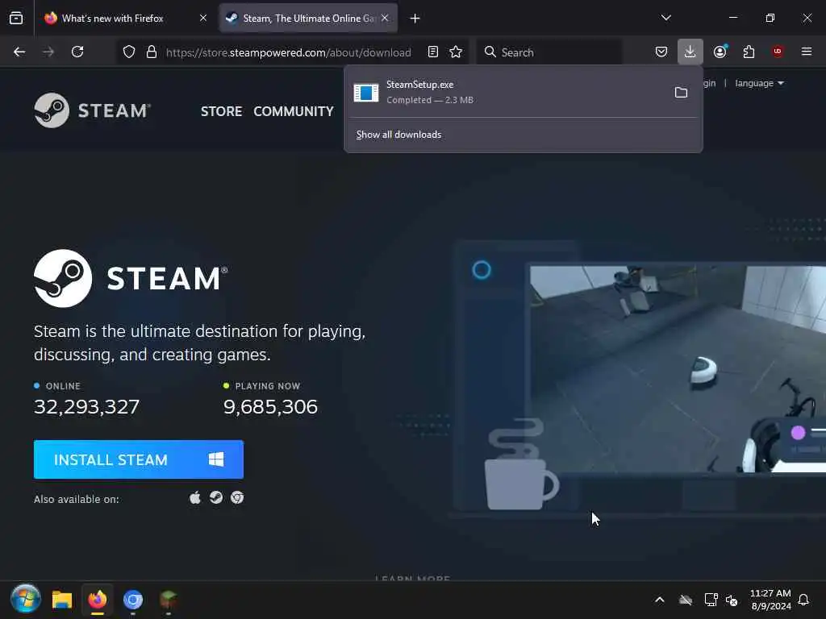Close the What's new with Firefox tab

[x=202, y=19]
